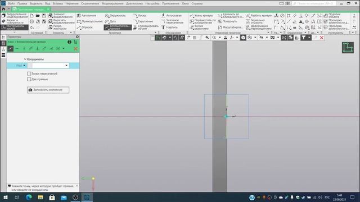Click Разбить кривую tool
The image size is (360, 202).
(x=259, y=16)
